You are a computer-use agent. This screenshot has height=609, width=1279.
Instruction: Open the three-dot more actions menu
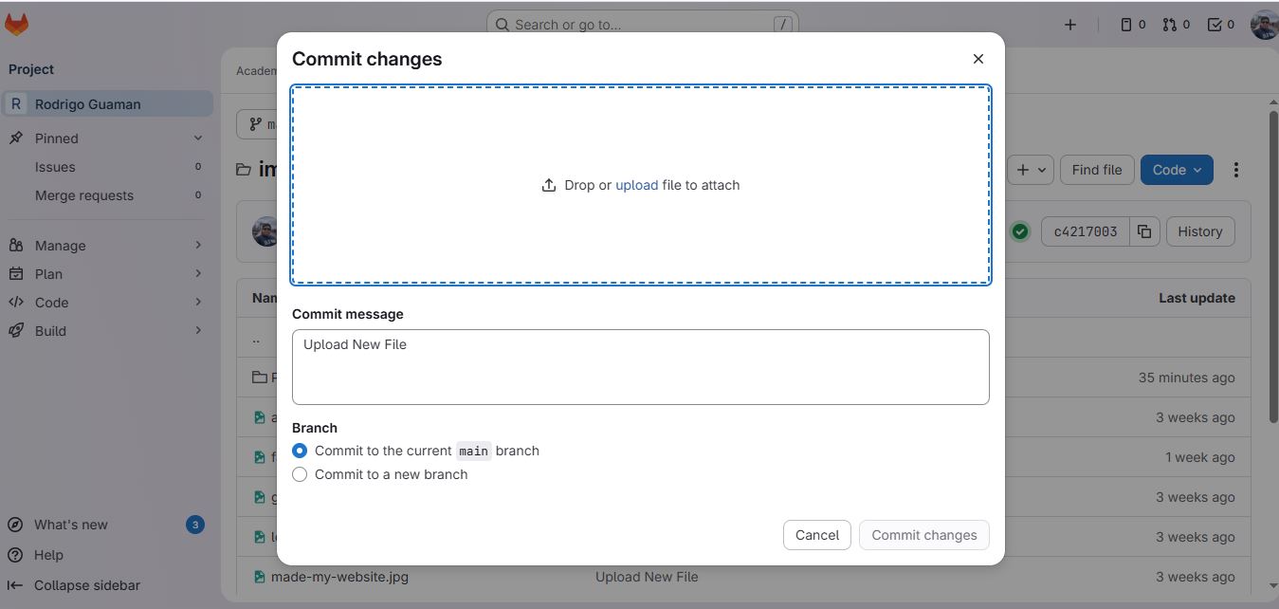tap(1235, 170)
